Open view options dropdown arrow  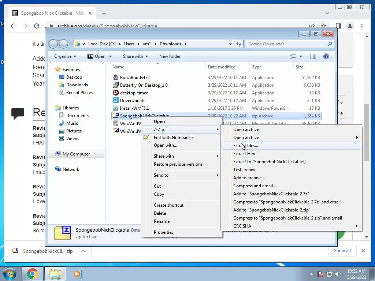(301, 56)
